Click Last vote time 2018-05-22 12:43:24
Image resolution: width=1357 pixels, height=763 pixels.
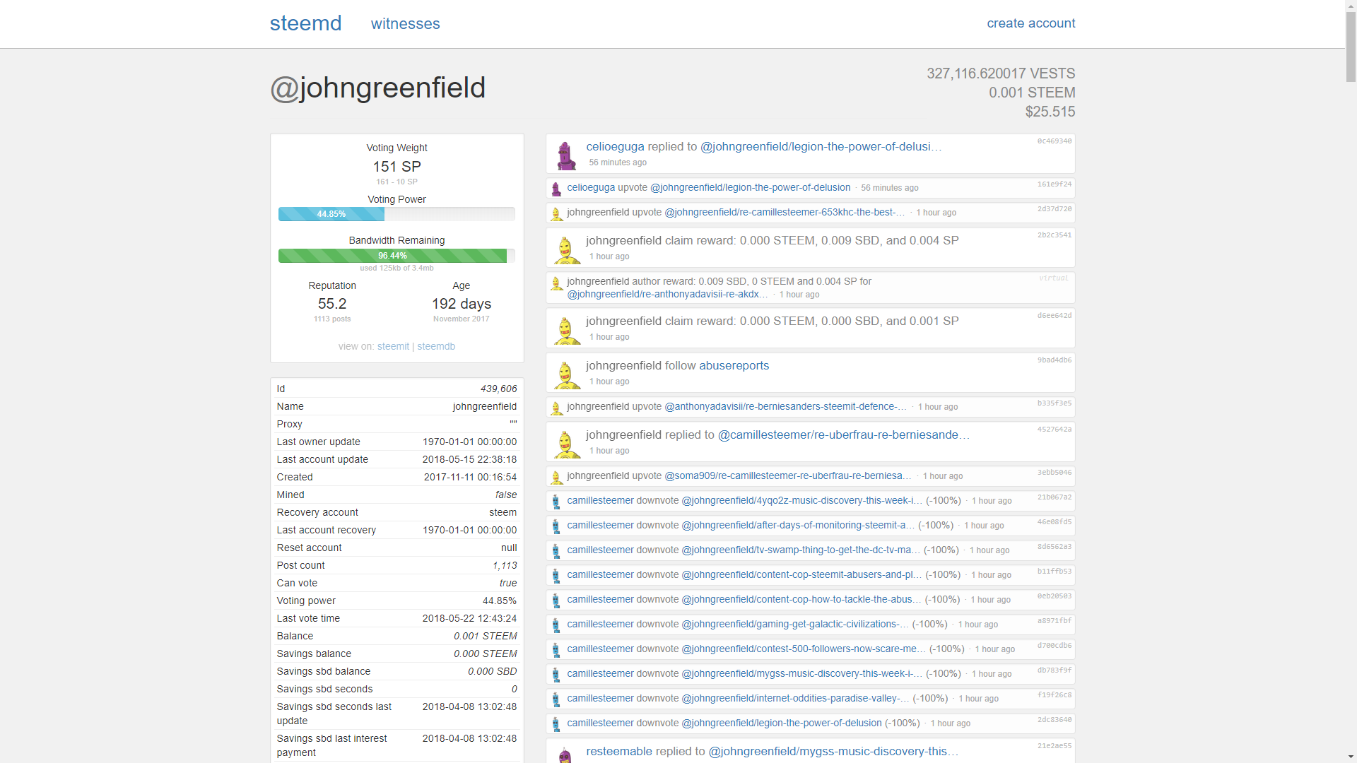pos(469,618)
